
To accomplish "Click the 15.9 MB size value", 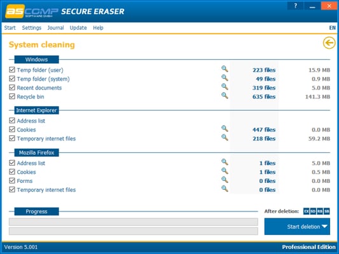I will coord(319,70).
